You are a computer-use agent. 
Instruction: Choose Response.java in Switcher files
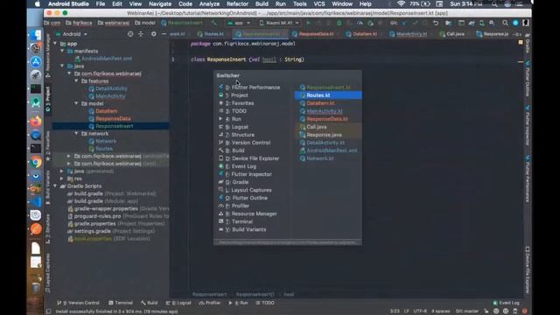tap(328, 135)
